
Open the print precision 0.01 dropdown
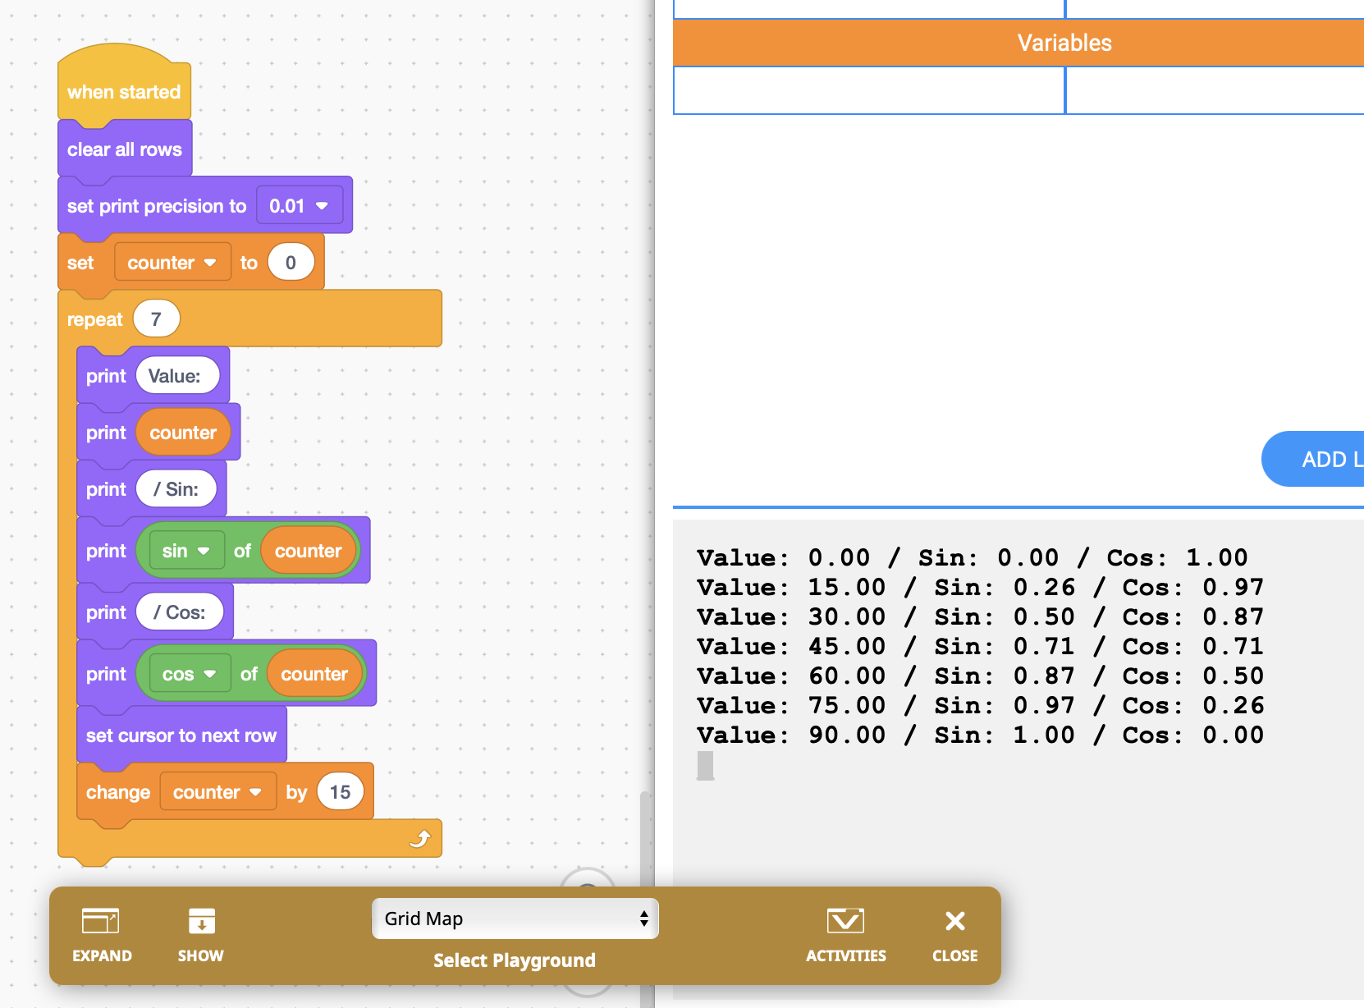coord(299,206)
